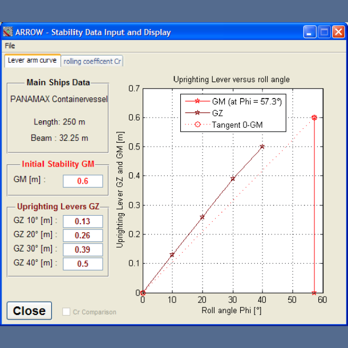
Task: Click the GM marker at top of the plot
Action: 314,118
